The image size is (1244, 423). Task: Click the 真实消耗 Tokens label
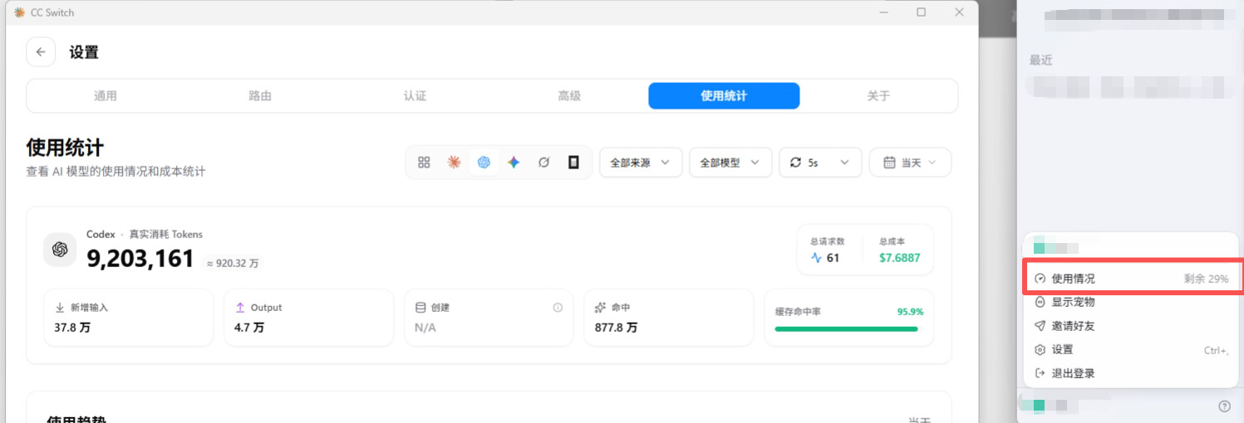165,235
